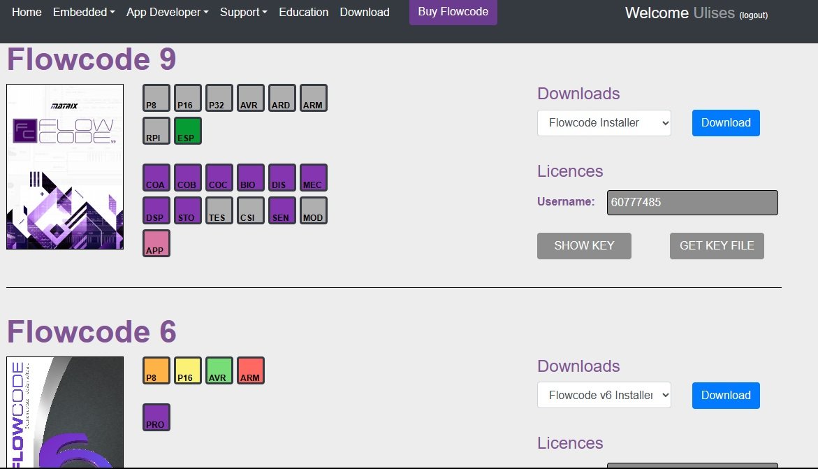Click the Username field showing 60777485
Viewport: 818px width, 469px height.
tap(692, 203)
